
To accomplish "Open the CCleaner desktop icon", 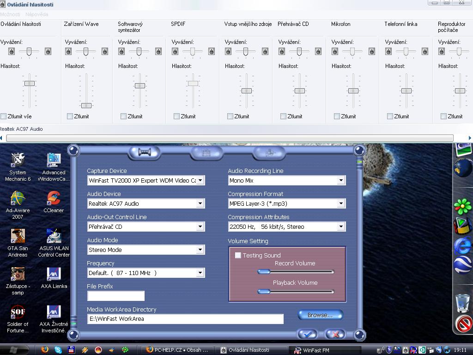I will (x=54, y=199).
